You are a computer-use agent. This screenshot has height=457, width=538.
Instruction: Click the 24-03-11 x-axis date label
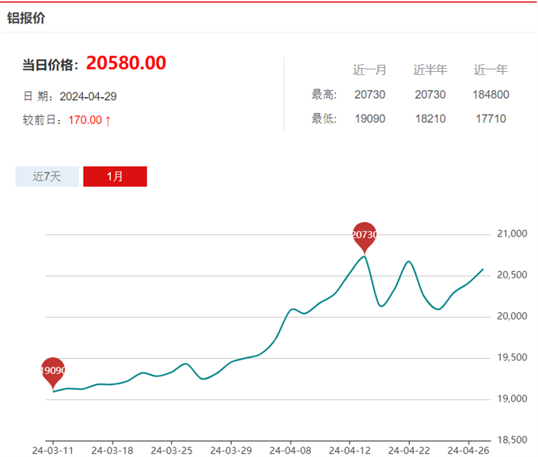[x=52, y=450]
